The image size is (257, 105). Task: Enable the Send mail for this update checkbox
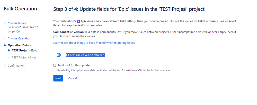coord(55,65)
